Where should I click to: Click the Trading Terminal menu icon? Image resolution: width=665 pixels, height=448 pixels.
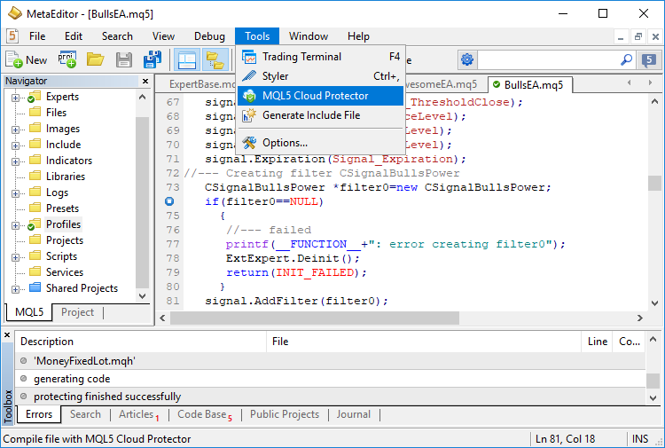click(x=249, y=57)
